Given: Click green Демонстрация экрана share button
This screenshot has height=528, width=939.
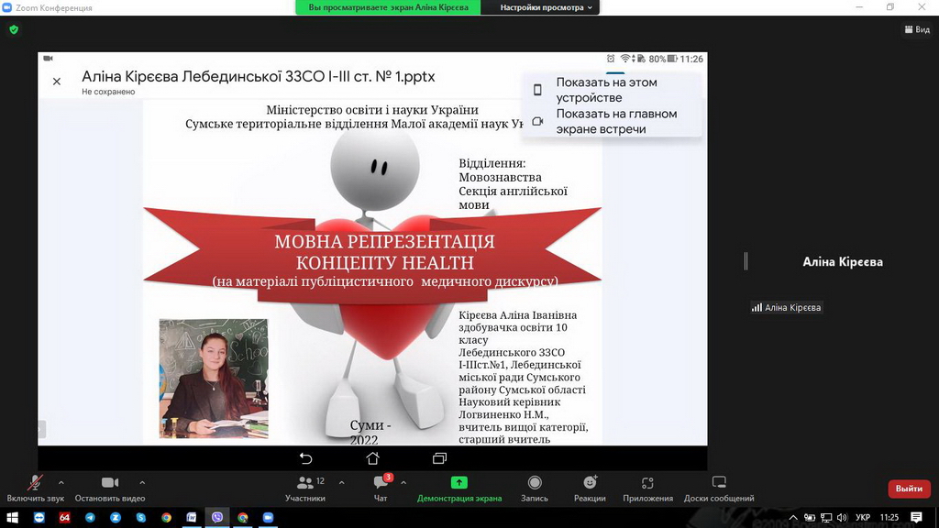Looking at the screenshot, I should click(x=458, y=488).
